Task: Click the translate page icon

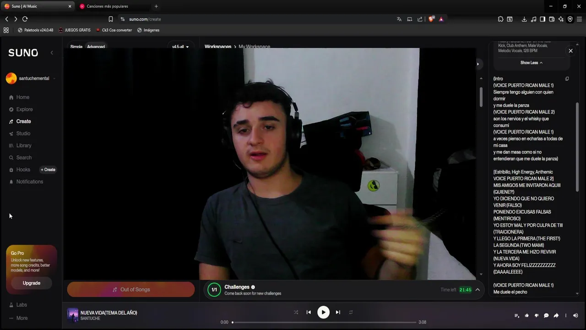Action: 399,19
